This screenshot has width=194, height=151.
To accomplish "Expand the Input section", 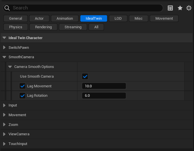I will [x=4, y=105].
